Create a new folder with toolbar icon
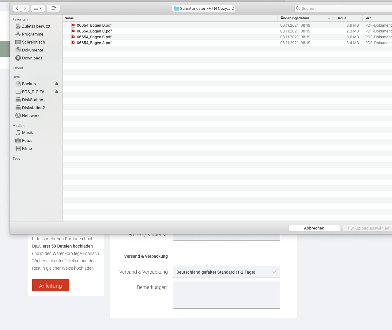Viewport: 392px width, 330px height. pos(53,8)
